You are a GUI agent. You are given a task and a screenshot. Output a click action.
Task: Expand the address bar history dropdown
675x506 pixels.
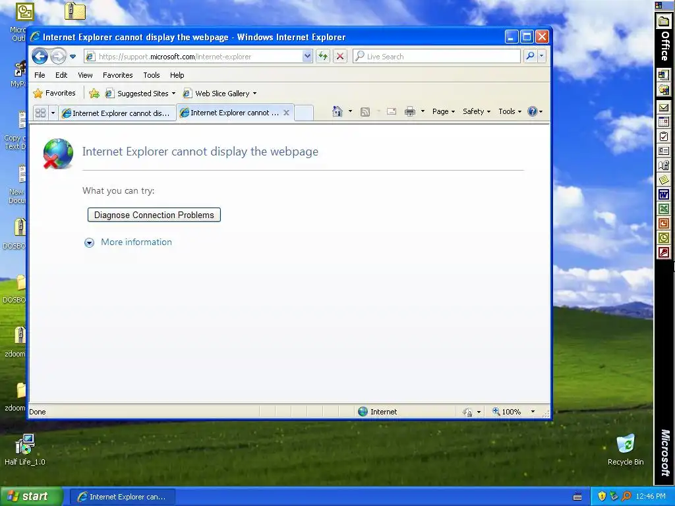point(307,57)
